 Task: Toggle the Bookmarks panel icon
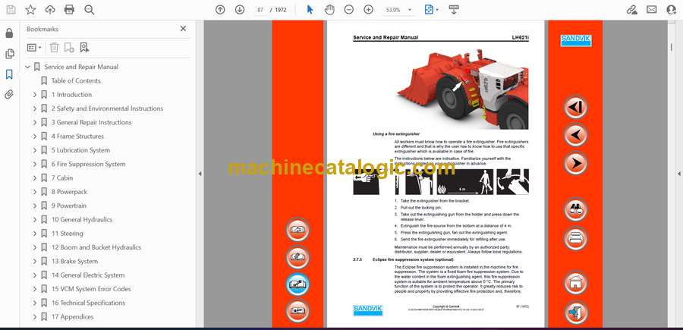pyautogui.click(x=9, y=74)
